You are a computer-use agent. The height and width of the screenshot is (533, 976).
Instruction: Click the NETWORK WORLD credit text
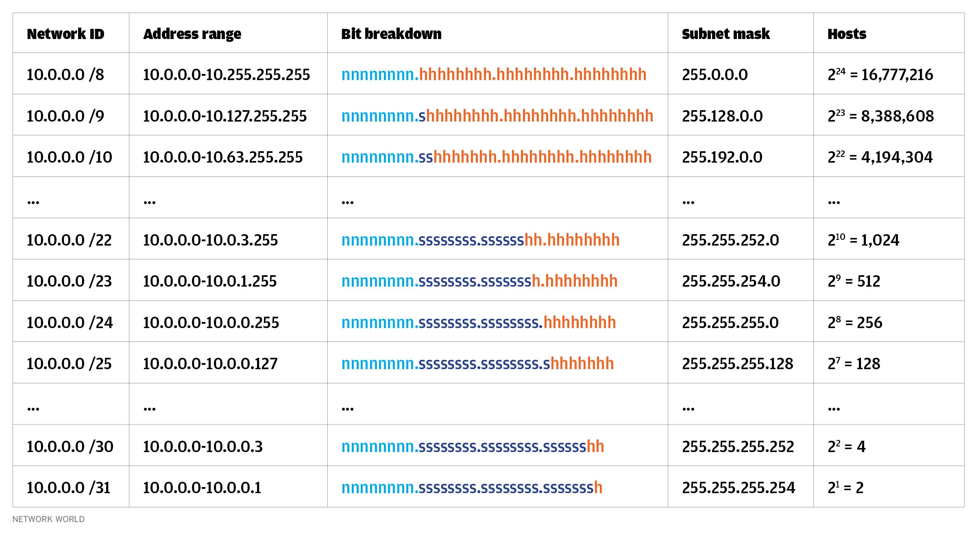(x=48, y=519)
